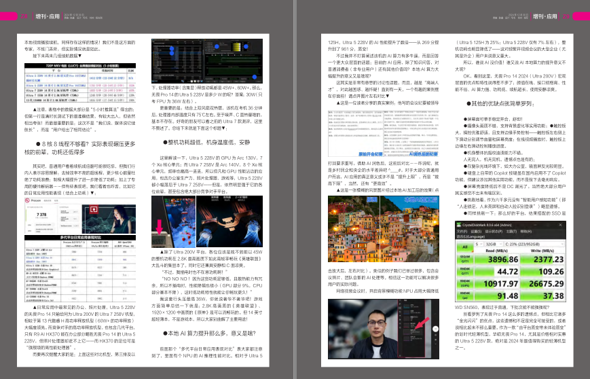The image size is (590, 379).
Task: Click the 原始开会纪要 caption label
Action: coord(370,154)
